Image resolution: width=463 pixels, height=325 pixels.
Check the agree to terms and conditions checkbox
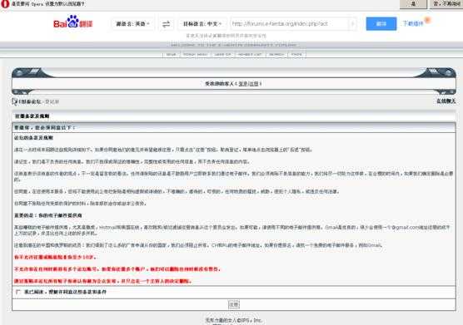[18, 292]
